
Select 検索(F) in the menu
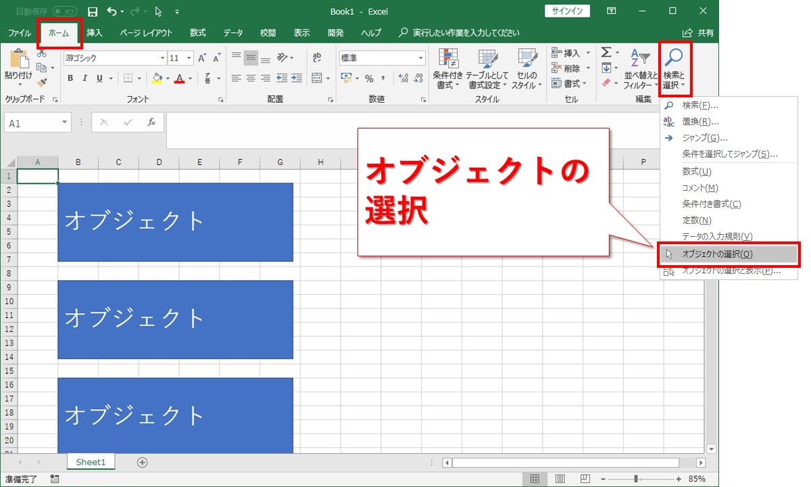pyautogui.click(x=729, y=106)
